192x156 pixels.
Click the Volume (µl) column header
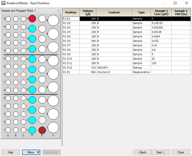point(88,13)
